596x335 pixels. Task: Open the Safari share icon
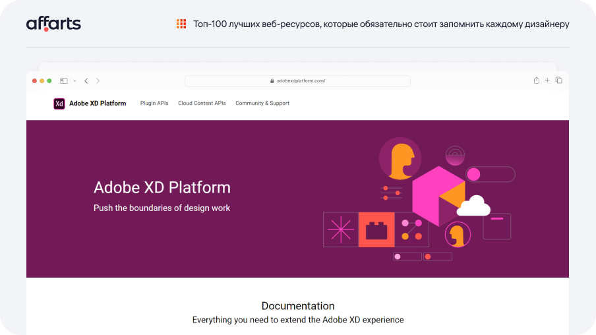coord(536,80)
